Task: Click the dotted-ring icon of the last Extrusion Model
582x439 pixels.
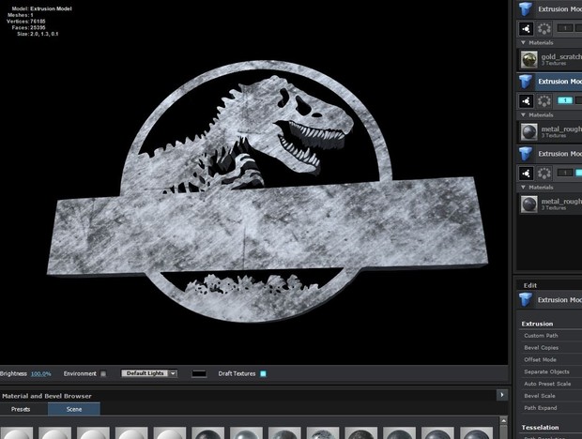Action: pyautogui.click(x=544, y=174)
